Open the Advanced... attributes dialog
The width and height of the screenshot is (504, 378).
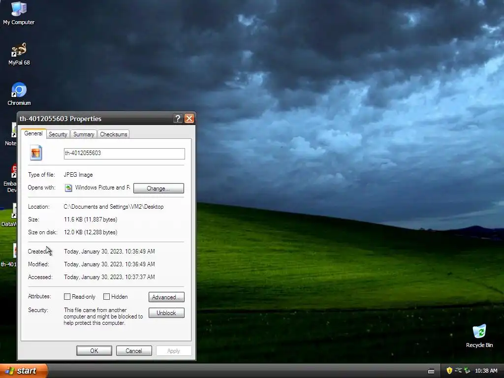166,297
